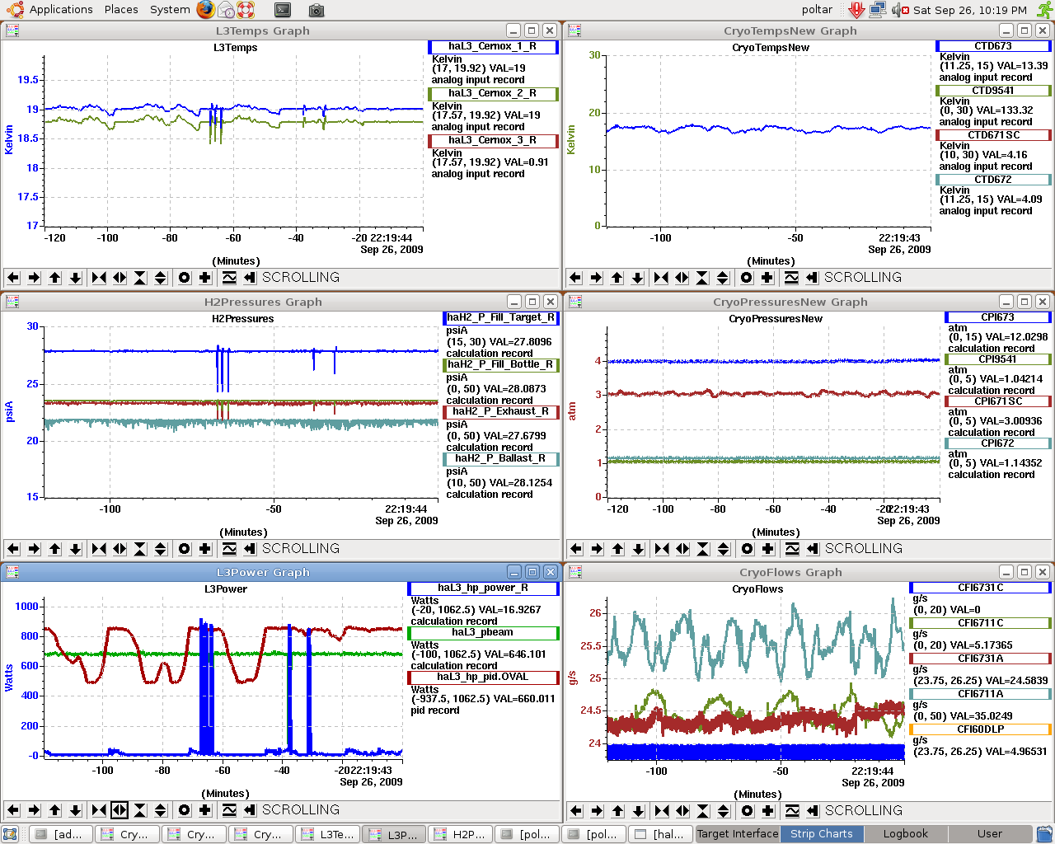Select the haH2_P_Exhaust_R legend entry
This screenshot has height=844, width=1055.
501,411
